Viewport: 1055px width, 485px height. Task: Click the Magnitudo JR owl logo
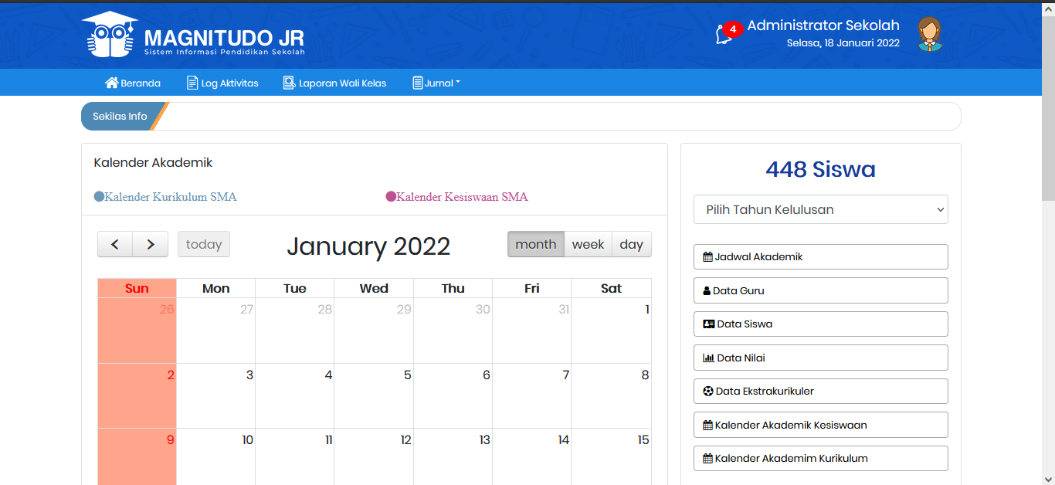click(109, 36)
